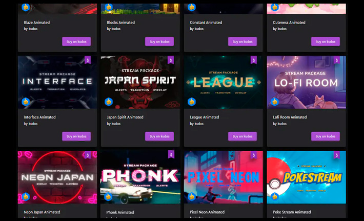364x221 pixels.
Task: Buy Lofi Room Animated on kudos
Action: [x=326, y=136]
